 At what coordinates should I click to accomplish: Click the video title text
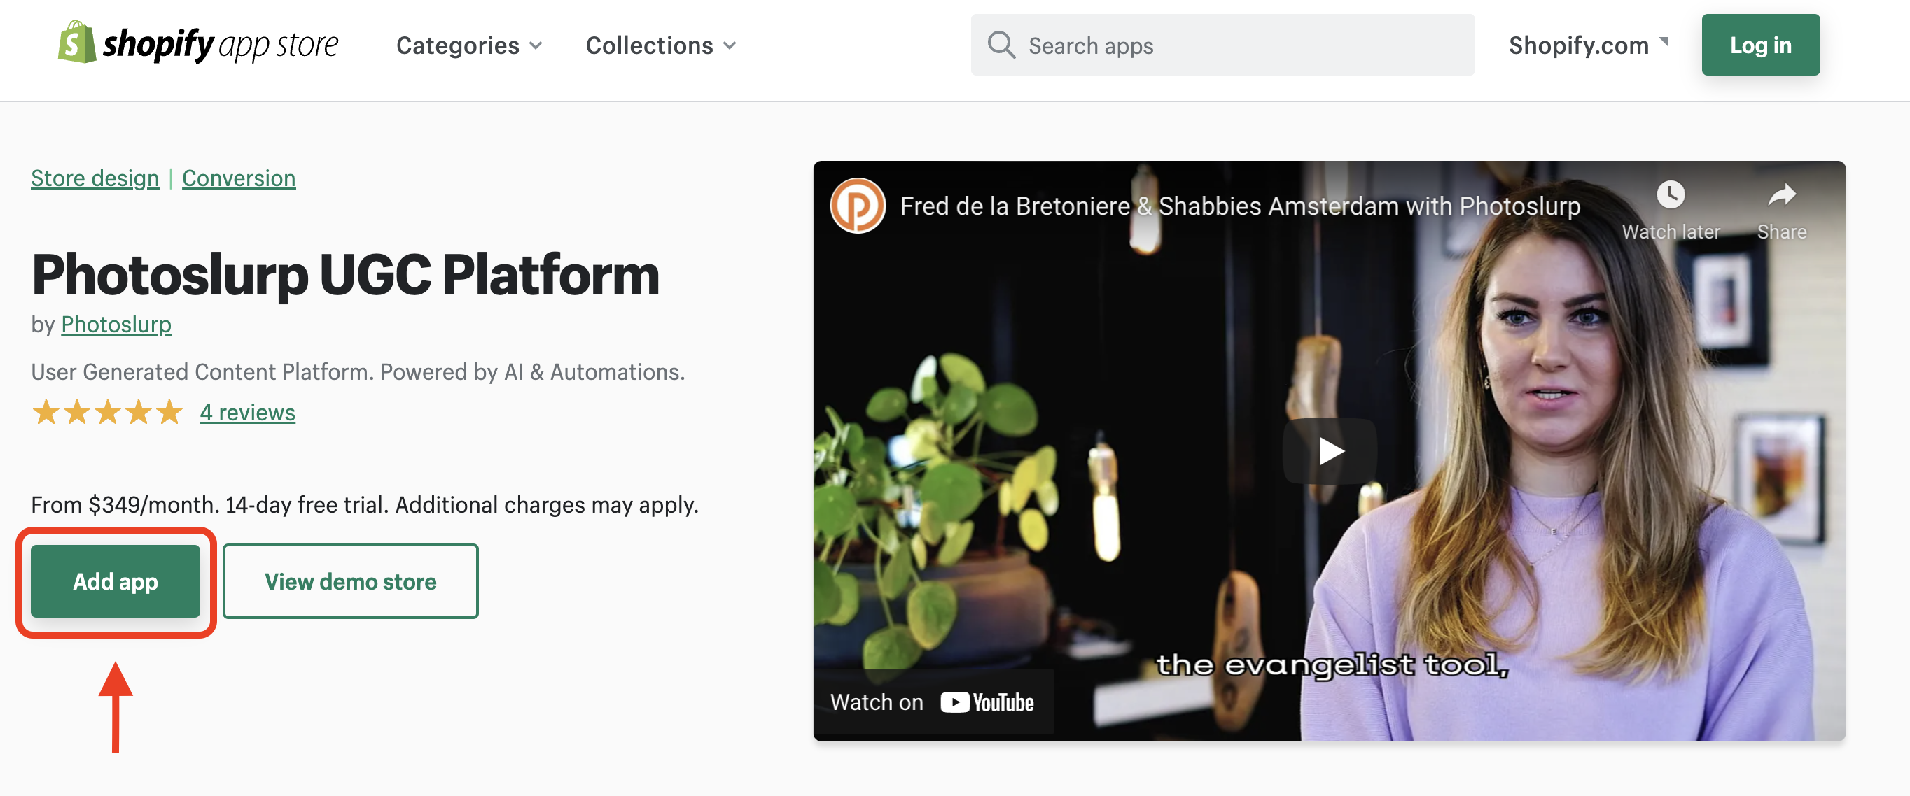pyautogui.click(x=1240, y=206)
